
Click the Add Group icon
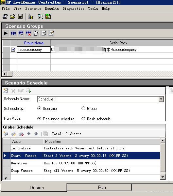(21, 33)
